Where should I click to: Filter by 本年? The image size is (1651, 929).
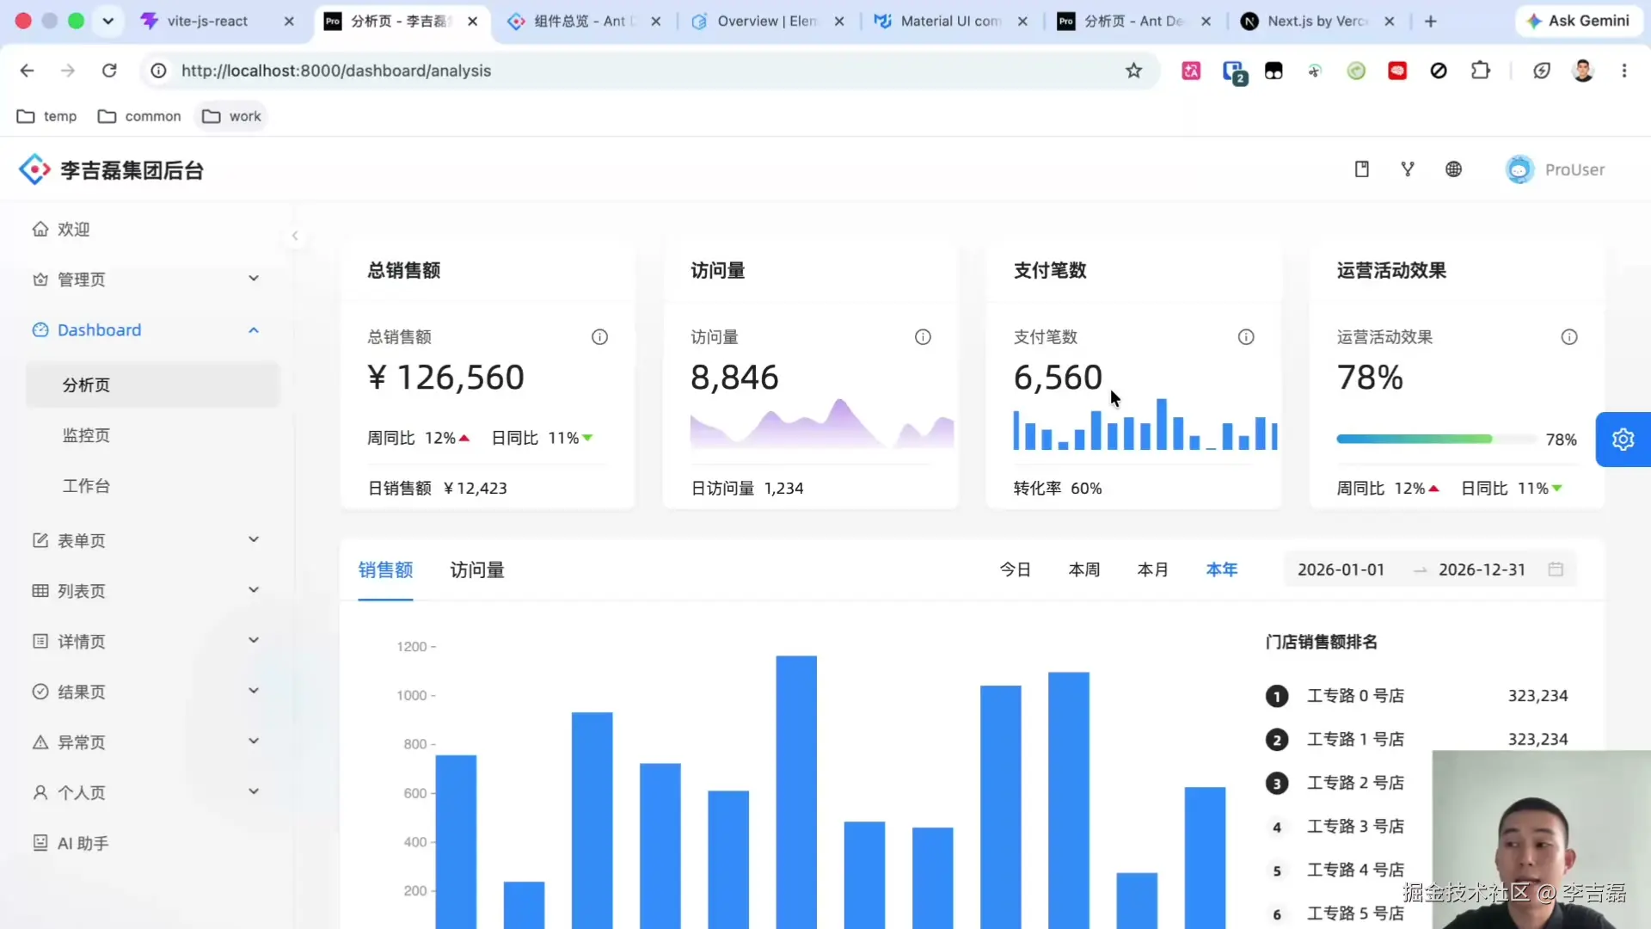click(x=1221, y=569)
